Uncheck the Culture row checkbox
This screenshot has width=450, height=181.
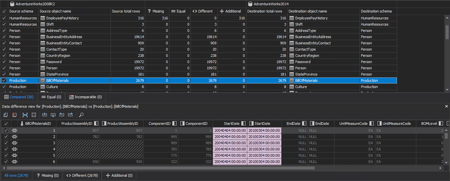click(4, 87)
